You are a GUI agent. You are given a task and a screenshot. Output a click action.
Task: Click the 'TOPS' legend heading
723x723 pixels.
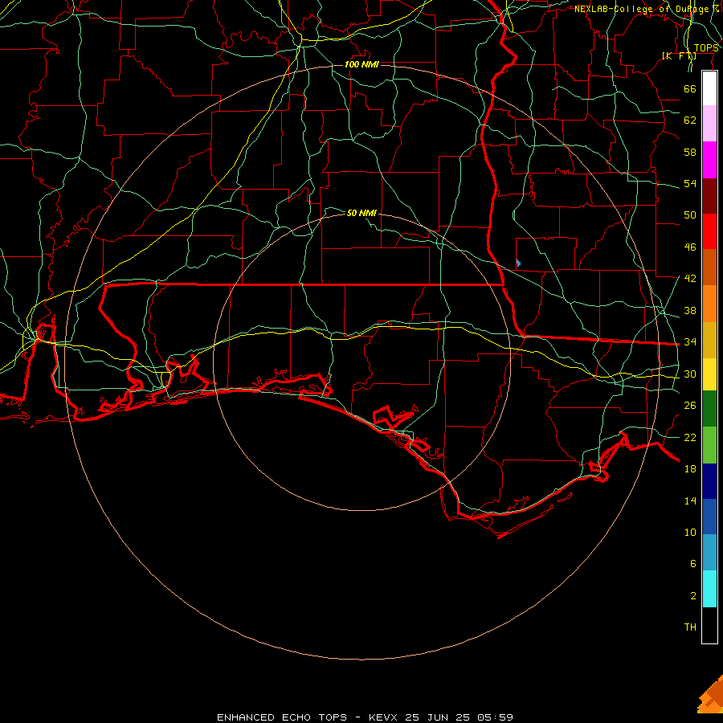click(706, 48)
